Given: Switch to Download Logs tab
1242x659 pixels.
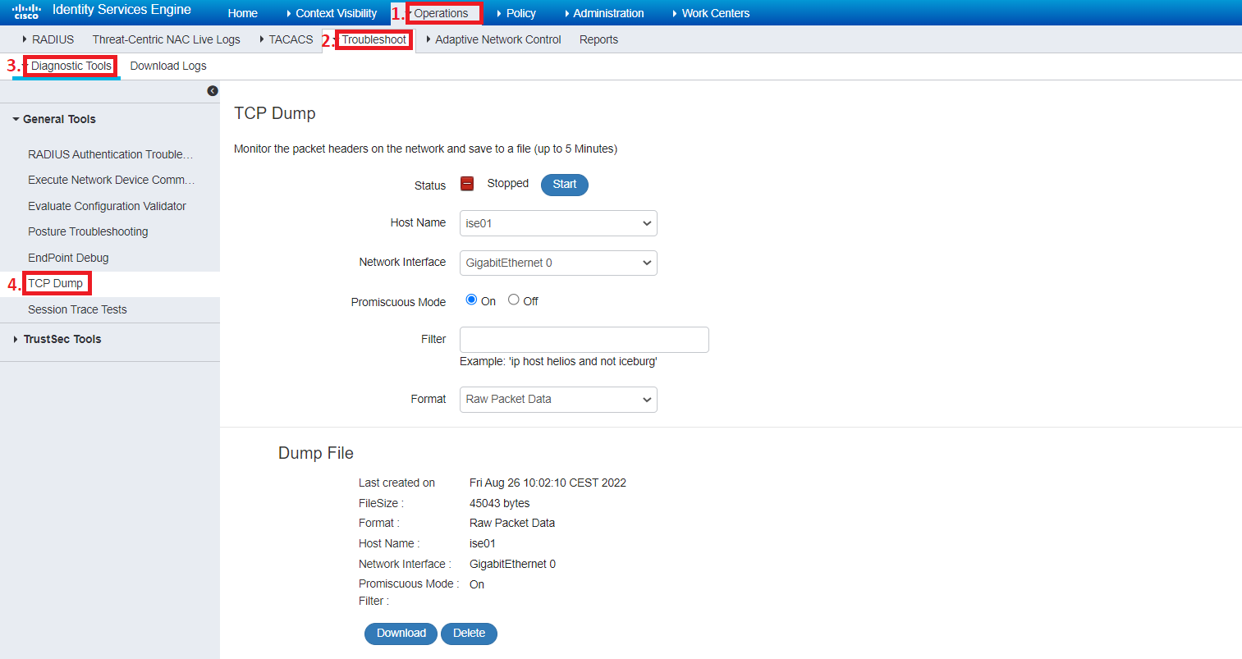Looking at the screenshot, I should coord(168,66).
